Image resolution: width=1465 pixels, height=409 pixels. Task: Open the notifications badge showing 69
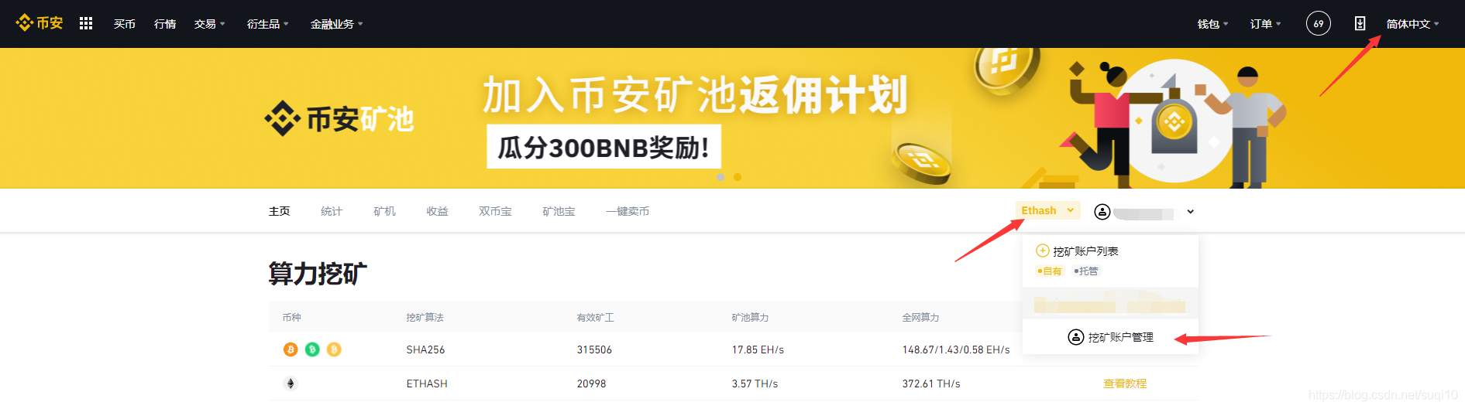[1319, 23]
